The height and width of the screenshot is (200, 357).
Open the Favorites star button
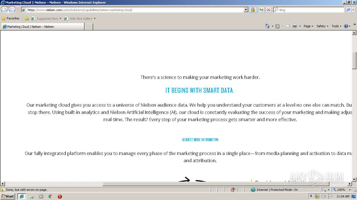click(x=11, y=19)
